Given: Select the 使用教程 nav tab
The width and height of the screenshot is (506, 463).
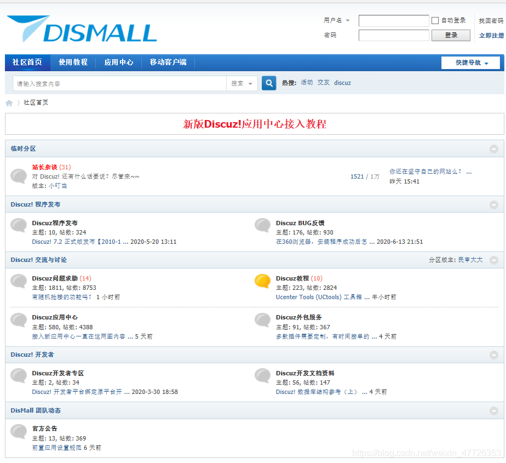Looking at the screenshot, I should (73, 62).
